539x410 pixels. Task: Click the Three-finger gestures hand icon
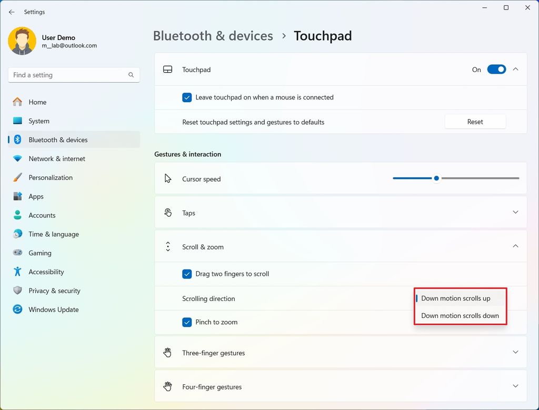point(168,353)
